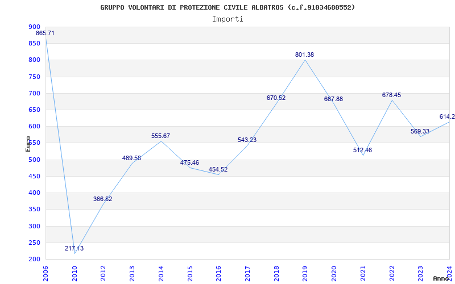
Task: Click the 2014 x-axis year label
Action: pos(161,274)
